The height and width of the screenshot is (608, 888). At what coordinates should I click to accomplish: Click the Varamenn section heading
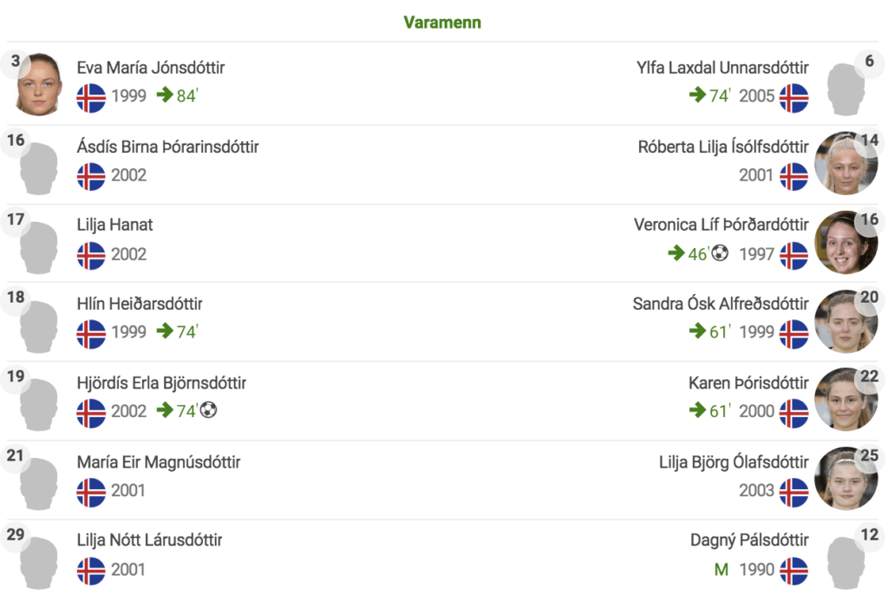442,22
